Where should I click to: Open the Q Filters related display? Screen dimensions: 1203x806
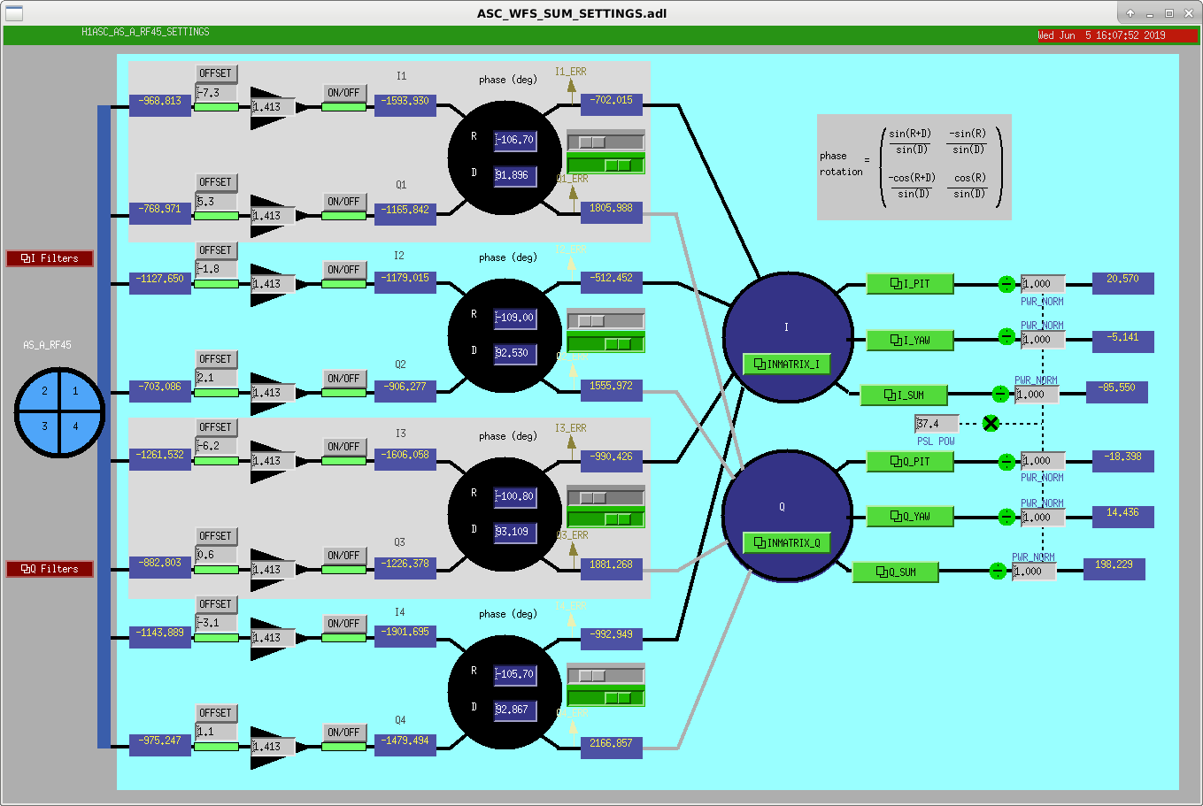[x=50, y=569]
